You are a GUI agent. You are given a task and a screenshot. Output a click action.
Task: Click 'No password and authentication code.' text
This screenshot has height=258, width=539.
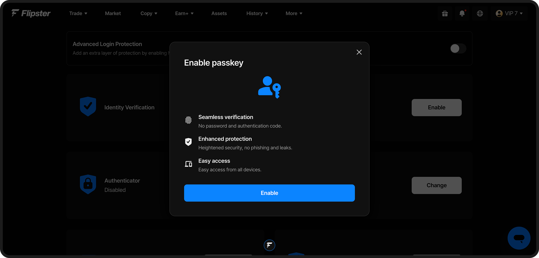[240, 126]
